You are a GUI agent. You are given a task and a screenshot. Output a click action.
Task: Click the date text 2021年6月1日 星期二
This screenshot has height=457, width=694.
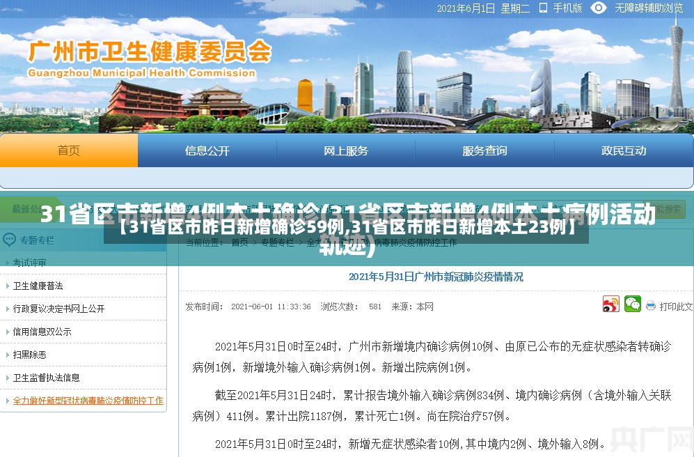pyautogui.click(x=483, y=8)
